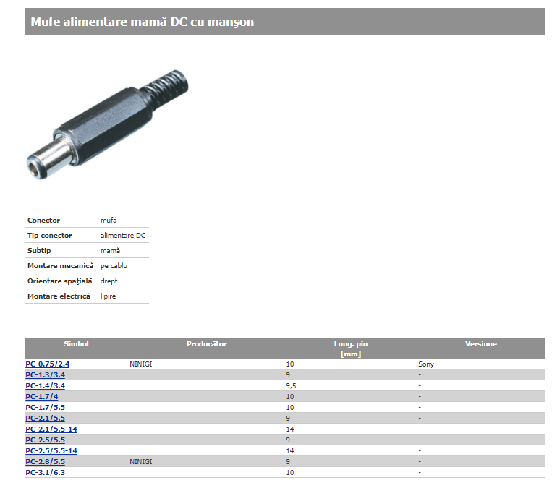Open the PC-1.7/5.5 product link

[45, 408]
